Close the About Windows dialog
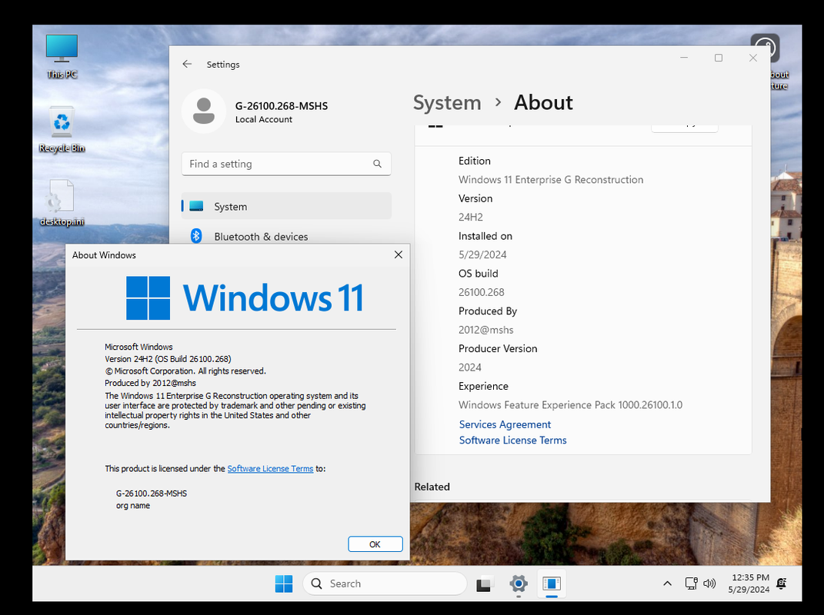 [x=399, y=254]
